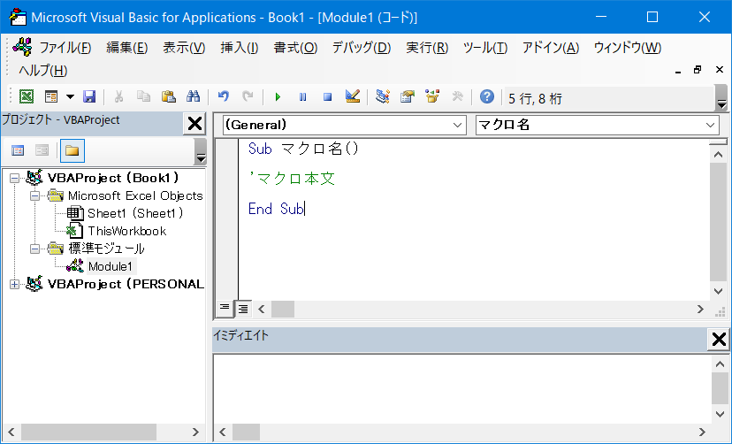732x444 pixels.
Task: Select VBAProject (Book1) root item
Action: (113, 178)
